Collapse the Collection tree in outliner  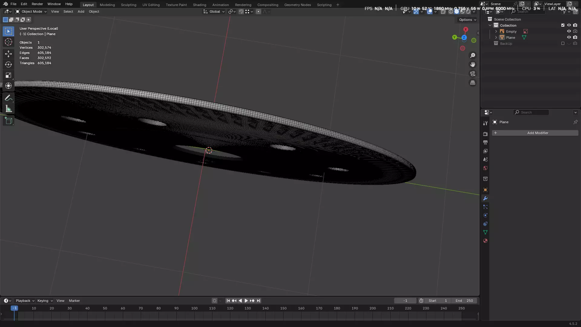point(490,25)
